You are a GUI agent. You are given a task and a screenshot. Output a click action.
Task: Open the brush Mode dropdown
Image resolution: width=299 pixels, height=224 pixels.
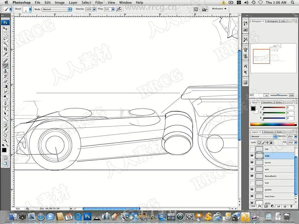click(57, 9)
